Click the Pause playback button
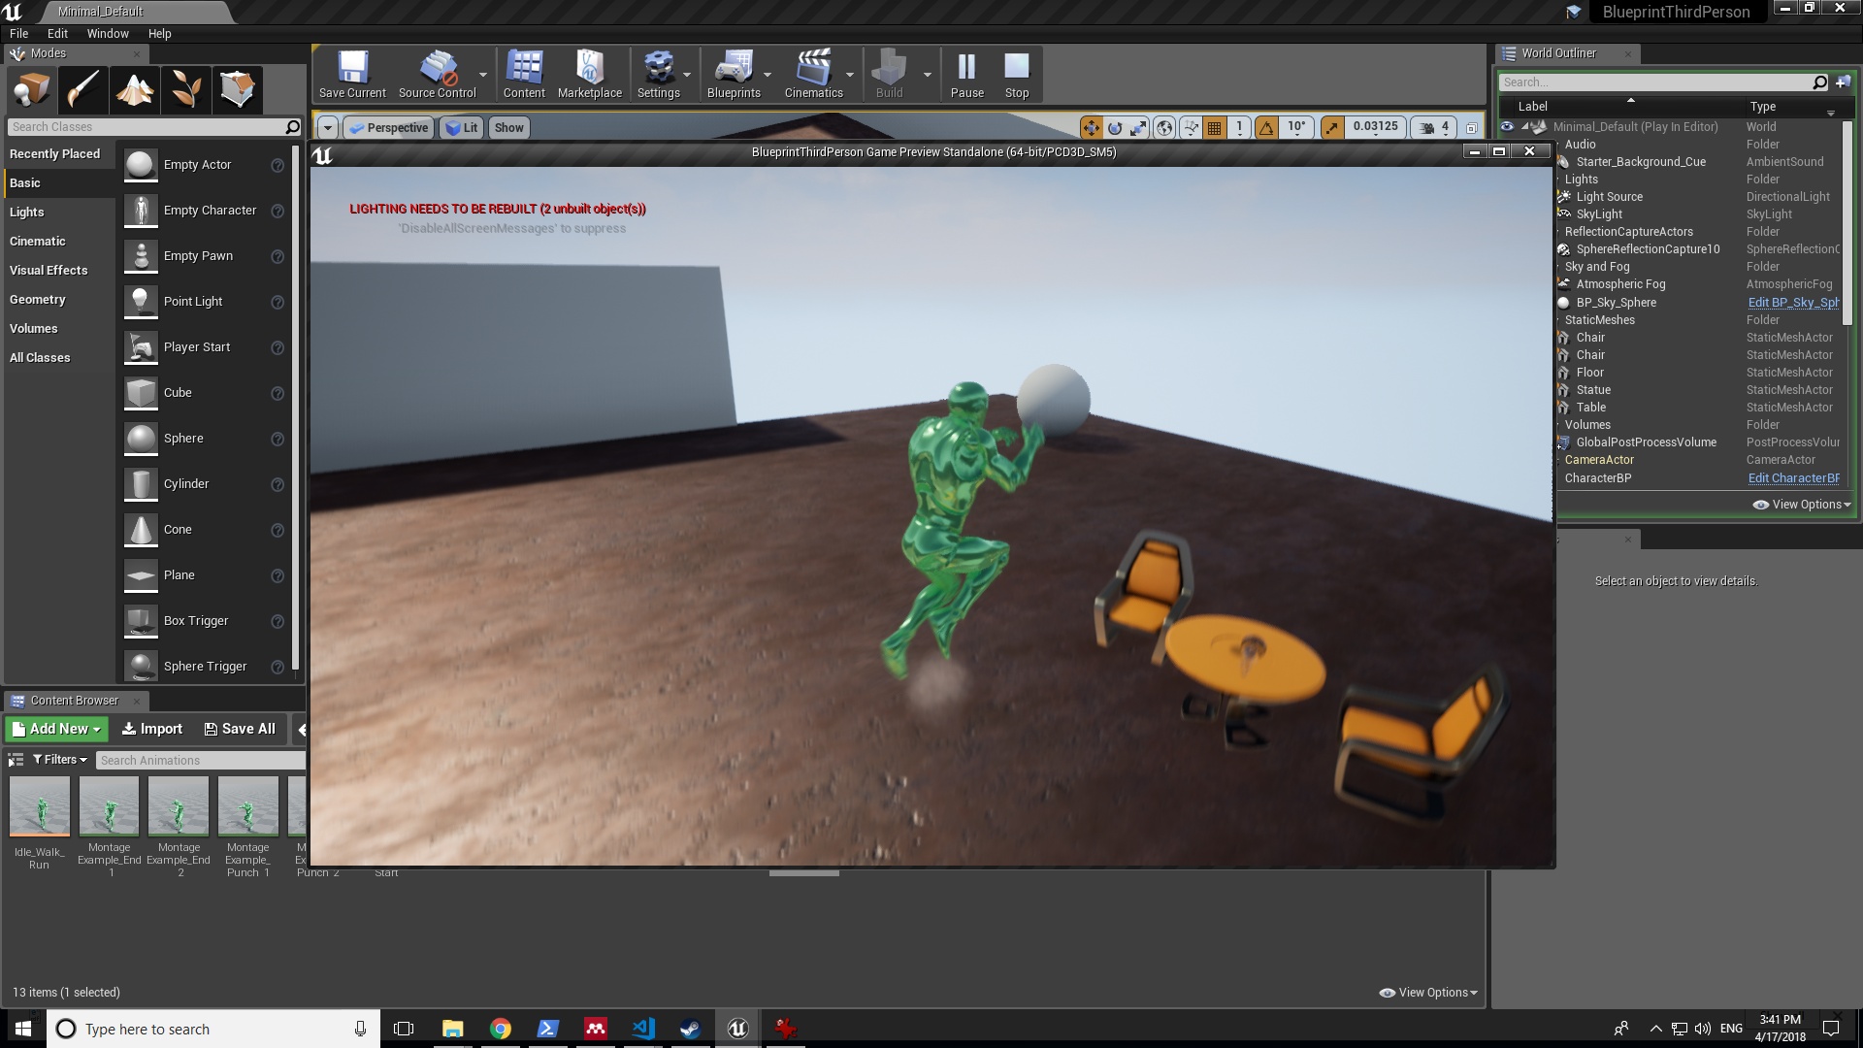 tap(966, 72)
